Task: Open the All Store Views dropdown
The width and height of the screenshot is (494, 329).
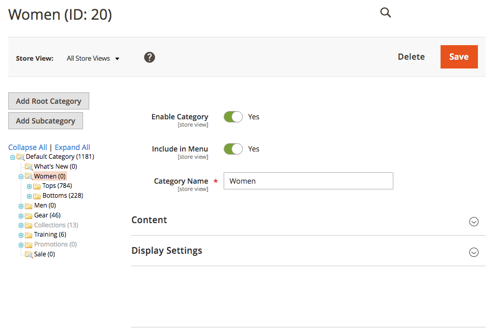Action: pos(93,58)
